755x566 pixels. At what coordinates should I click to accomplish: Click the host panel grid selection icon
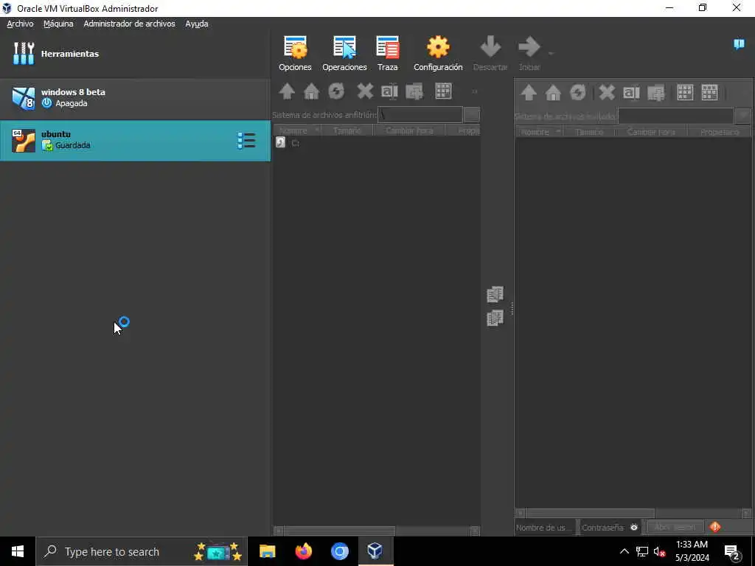tap(443, 91)
